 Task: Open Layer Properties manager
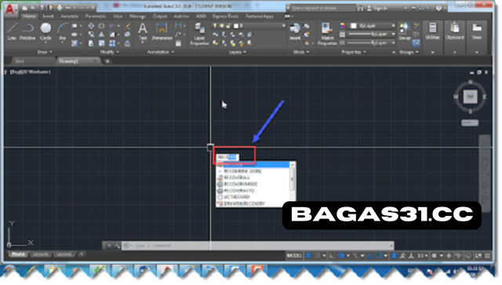pyautogui.click(x=199, y=34)
